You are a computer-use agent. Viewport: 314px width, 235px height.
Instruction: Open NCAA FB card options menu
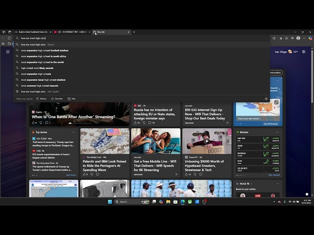(x=278, y=184)
